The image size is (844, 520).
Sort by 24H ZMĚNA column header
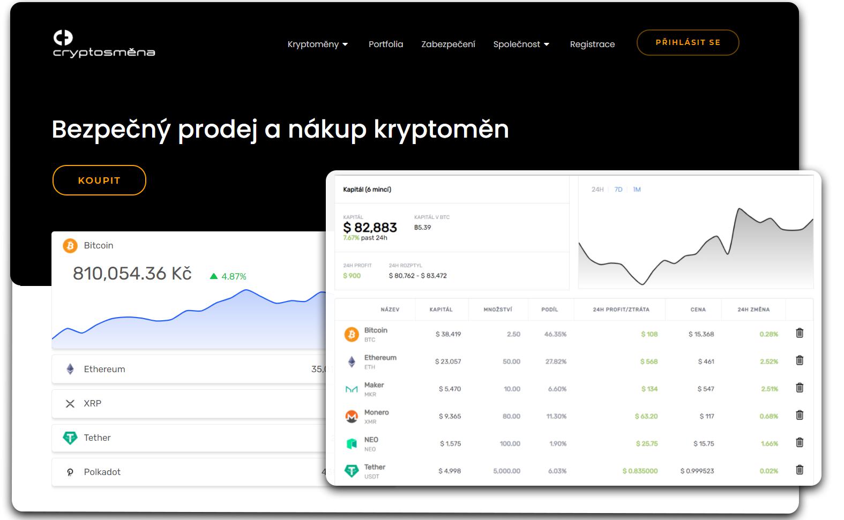click(x=753, y=310)
